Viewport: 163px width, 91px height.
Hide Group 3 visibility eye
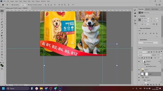(x=139, y=80)
